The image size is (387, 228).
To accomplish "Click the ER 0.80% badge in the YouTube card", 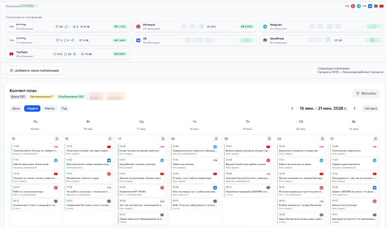I will coord(120,54).
